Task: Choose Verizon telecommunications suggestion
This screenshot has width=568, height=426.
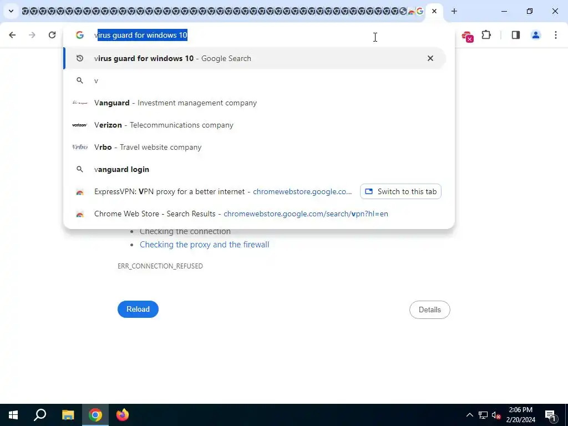Action: [x=255, y=125]
